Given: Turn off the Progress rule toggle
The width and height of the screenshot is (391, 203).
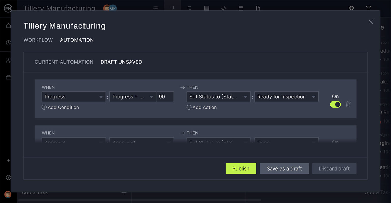Looking at the screenshot, I should pyautogui.click(x=335, y=104).
